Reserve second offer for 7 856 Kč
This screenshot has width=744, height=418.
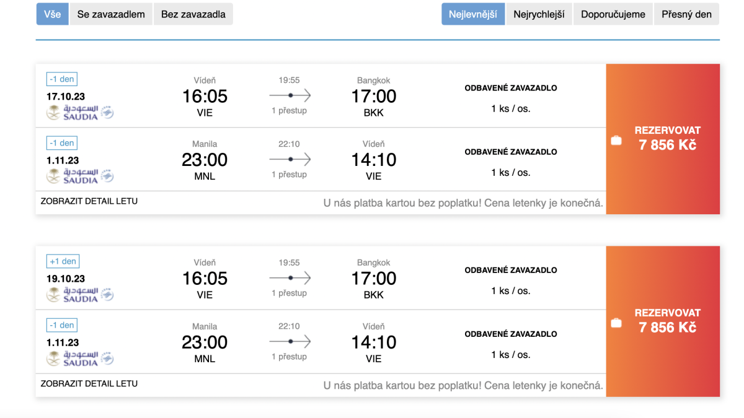667,321
